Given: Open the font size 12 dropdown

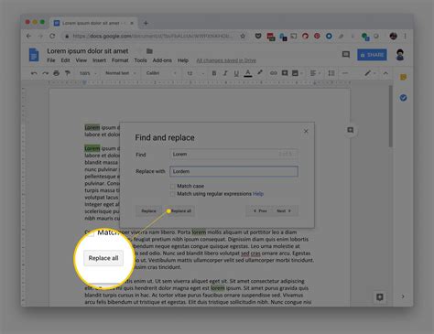Looking at the screenshot, I should pyautogui.click(x=195, y=73).
